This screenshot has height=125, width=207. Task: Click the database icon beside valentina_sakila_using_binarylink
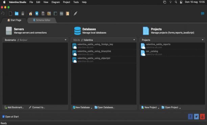pyautogui.click(x=74, y=53)
